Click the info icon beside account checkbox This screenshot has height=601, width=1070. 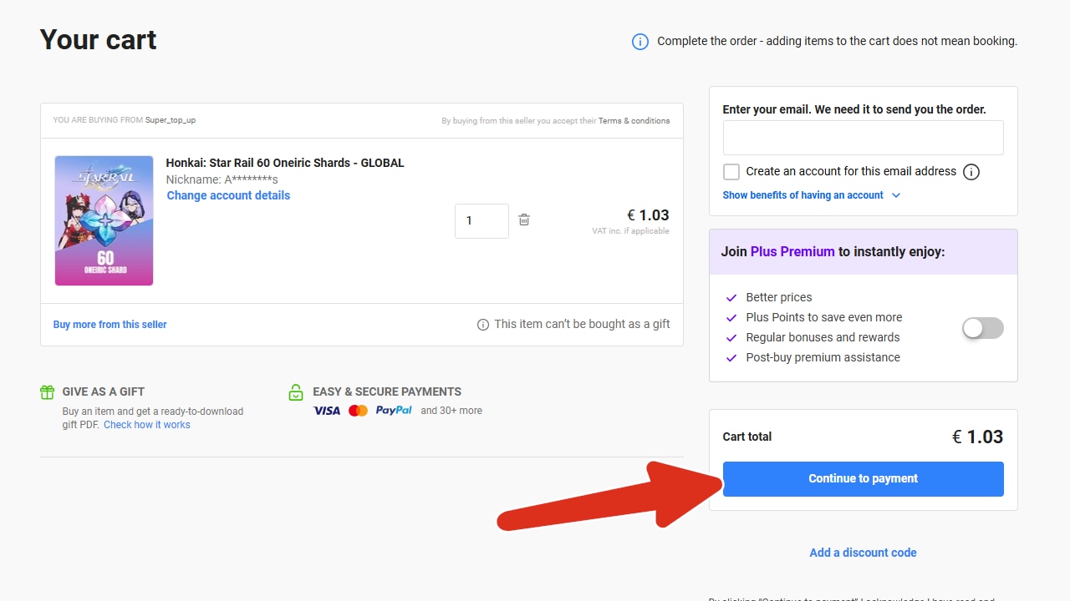971,172
